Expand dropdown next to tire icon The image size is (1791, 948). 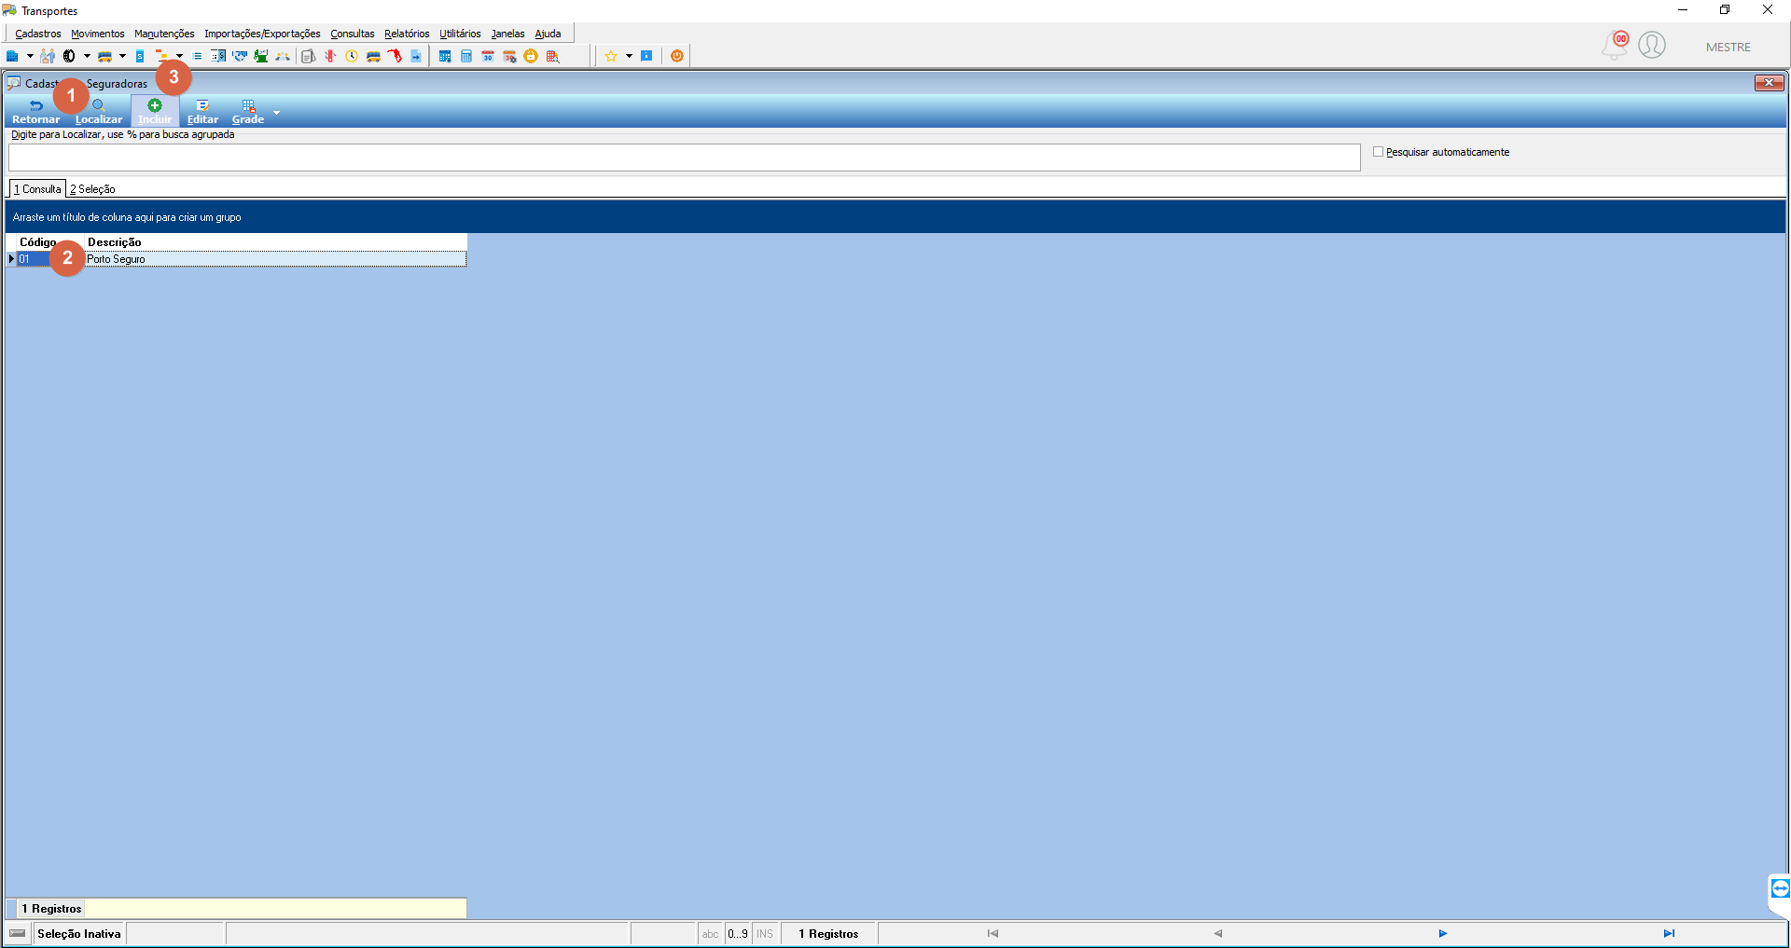[87, 56]
